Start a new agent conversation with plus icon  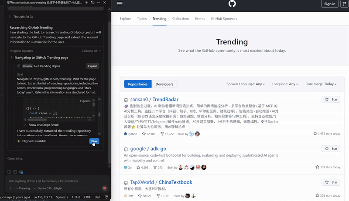[x=87, y=3]
